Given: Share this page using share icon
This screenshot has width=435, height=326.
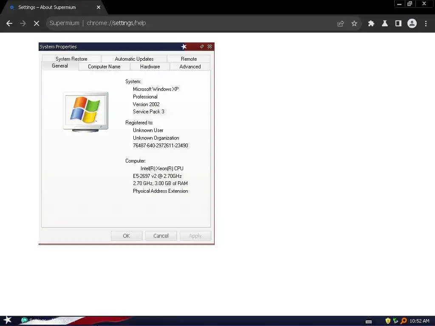Looking at the screenshot, I should coord(341,23).
